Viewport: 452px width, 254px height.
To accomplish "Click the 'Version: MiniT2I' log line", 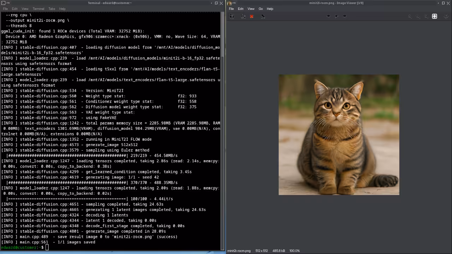I will point(63,91).
